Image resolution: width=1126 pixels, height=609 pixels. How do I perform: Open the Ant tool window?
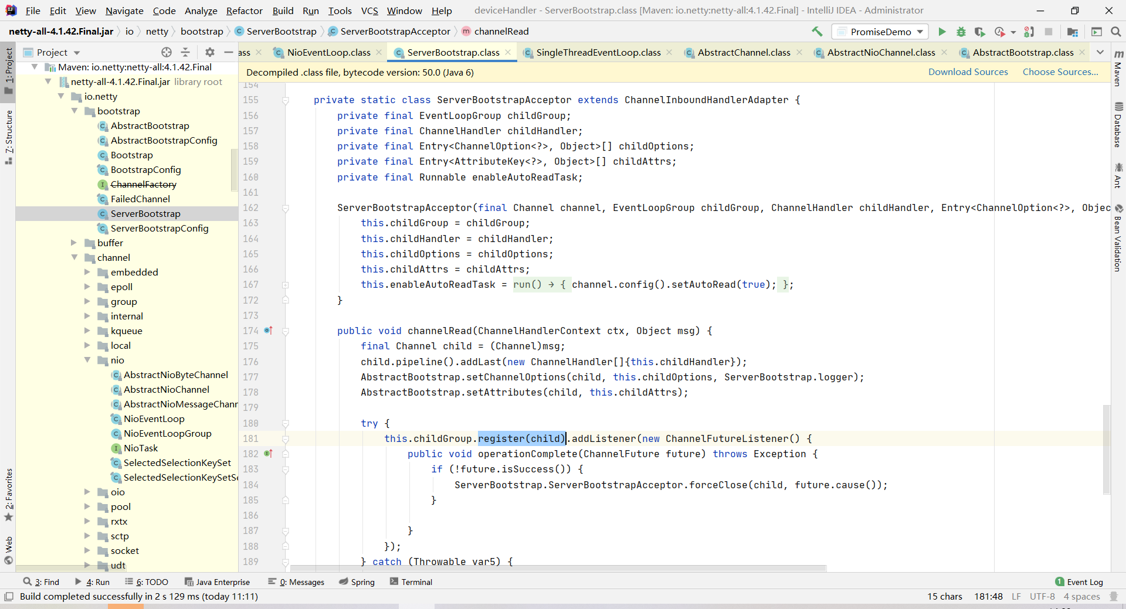[x=1118, y=176]
